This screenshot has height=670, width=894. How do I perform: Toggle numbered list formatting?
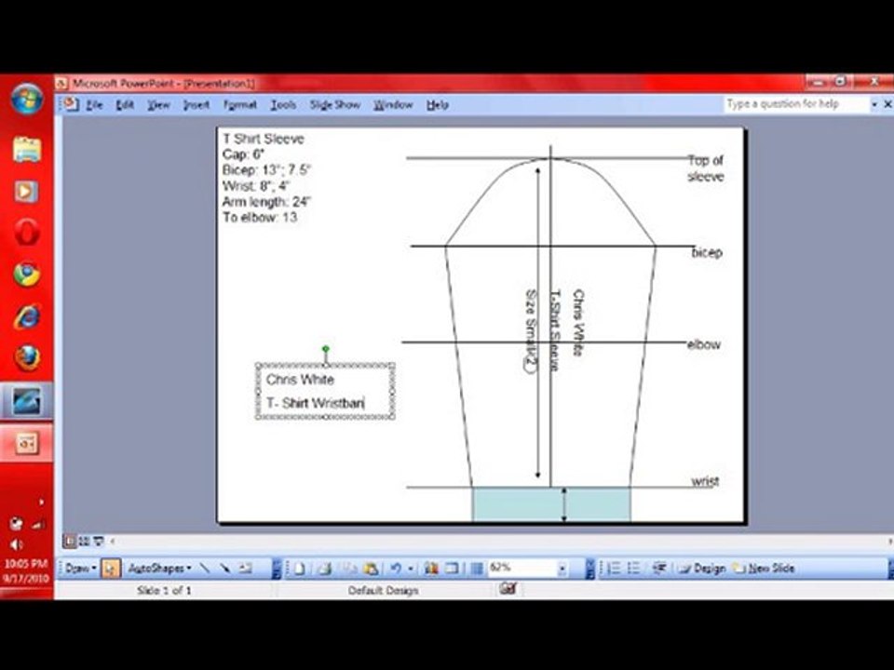coord(614,568)
